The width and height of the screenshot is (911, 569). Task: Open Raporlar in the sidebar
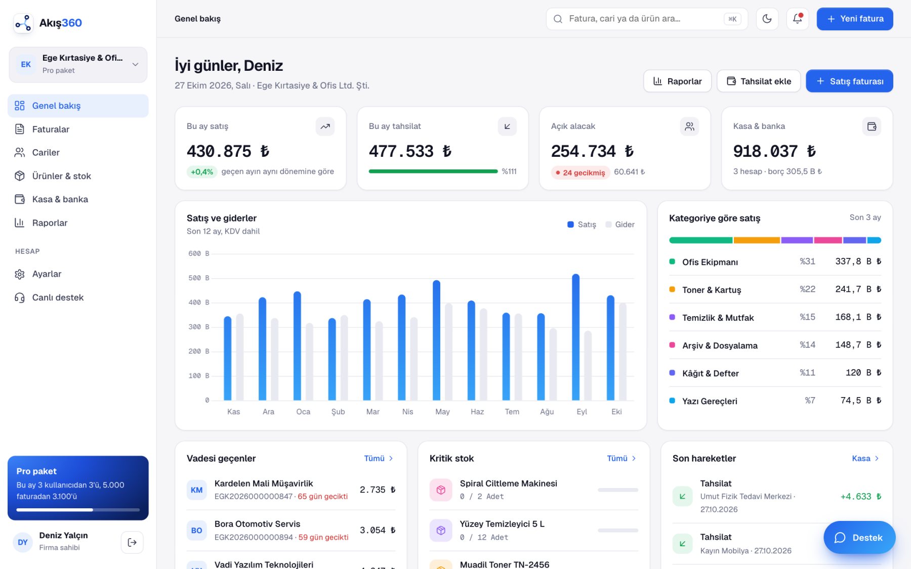[78, 223]
